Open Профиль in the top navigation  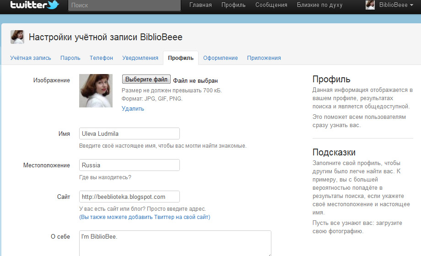(x=233, y=5)
